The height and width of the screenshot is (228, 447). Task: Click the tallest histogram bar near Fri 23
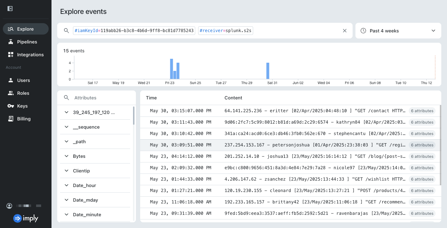[x=171, y=69]
